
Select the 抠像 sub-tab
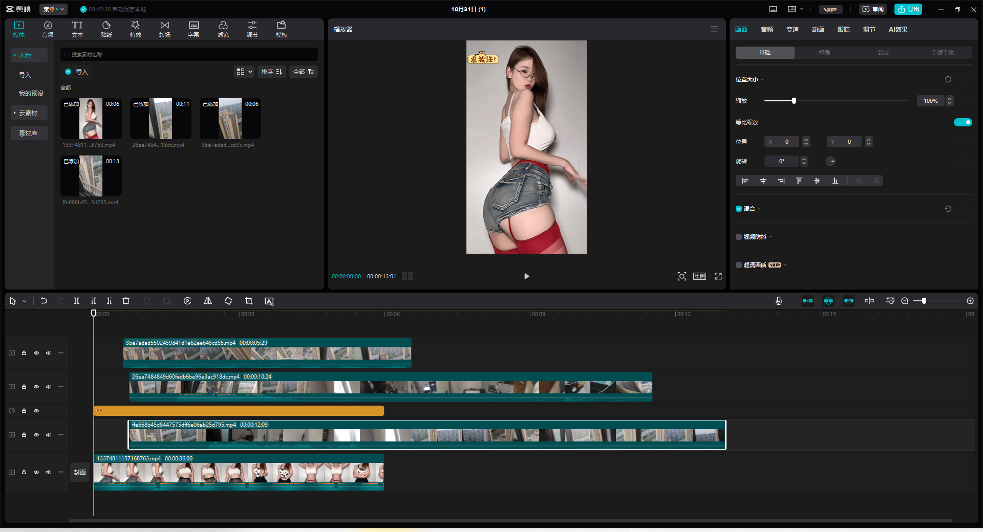[824, 53]
